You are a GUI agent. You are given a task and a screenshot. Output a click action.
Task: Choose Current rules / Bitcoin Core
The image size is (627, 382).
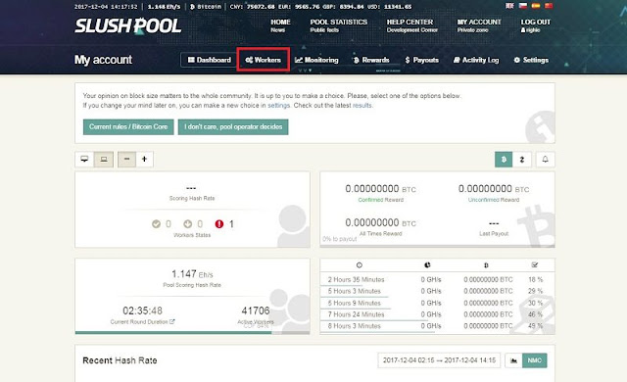[x=128, y=127]
